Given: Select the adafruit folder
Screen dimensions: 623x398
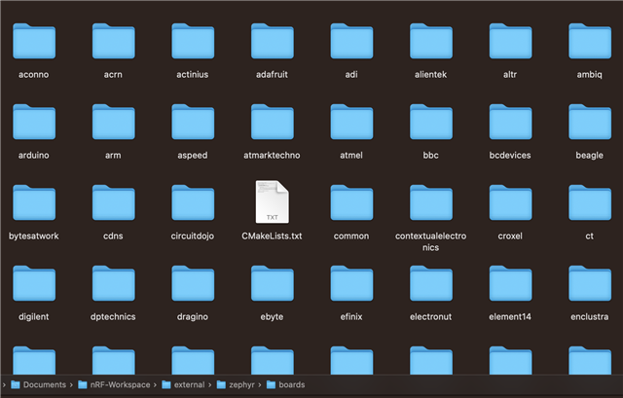Looking at the screenshot, I should click(272, 42).
